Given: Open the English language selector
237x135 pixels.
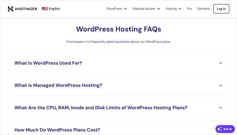Looking at the screenshot, I should pyautogui.click(x=51, y=9).
